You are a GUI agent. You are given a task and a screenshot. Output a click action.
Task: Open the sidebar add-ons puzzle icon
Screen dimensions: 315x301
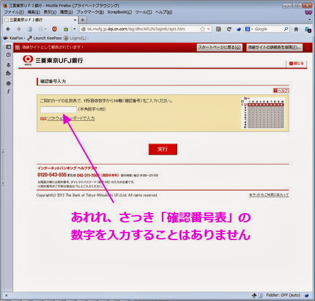(x=8, y=74)
